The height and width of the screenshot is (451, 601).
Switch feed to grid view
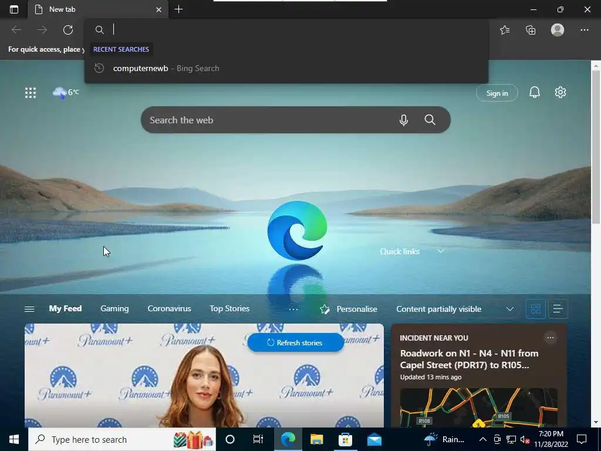(535, 309)
